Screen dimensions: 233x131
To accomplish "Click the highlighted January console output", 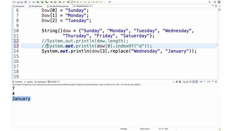I will point(21,99).
